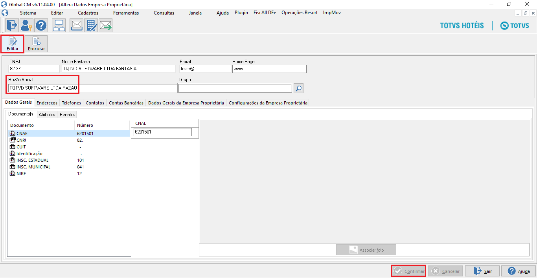Click the send mail arrow icon
Image resolution: width=537 pixels, height=278 pixels.
click(106, 26)
